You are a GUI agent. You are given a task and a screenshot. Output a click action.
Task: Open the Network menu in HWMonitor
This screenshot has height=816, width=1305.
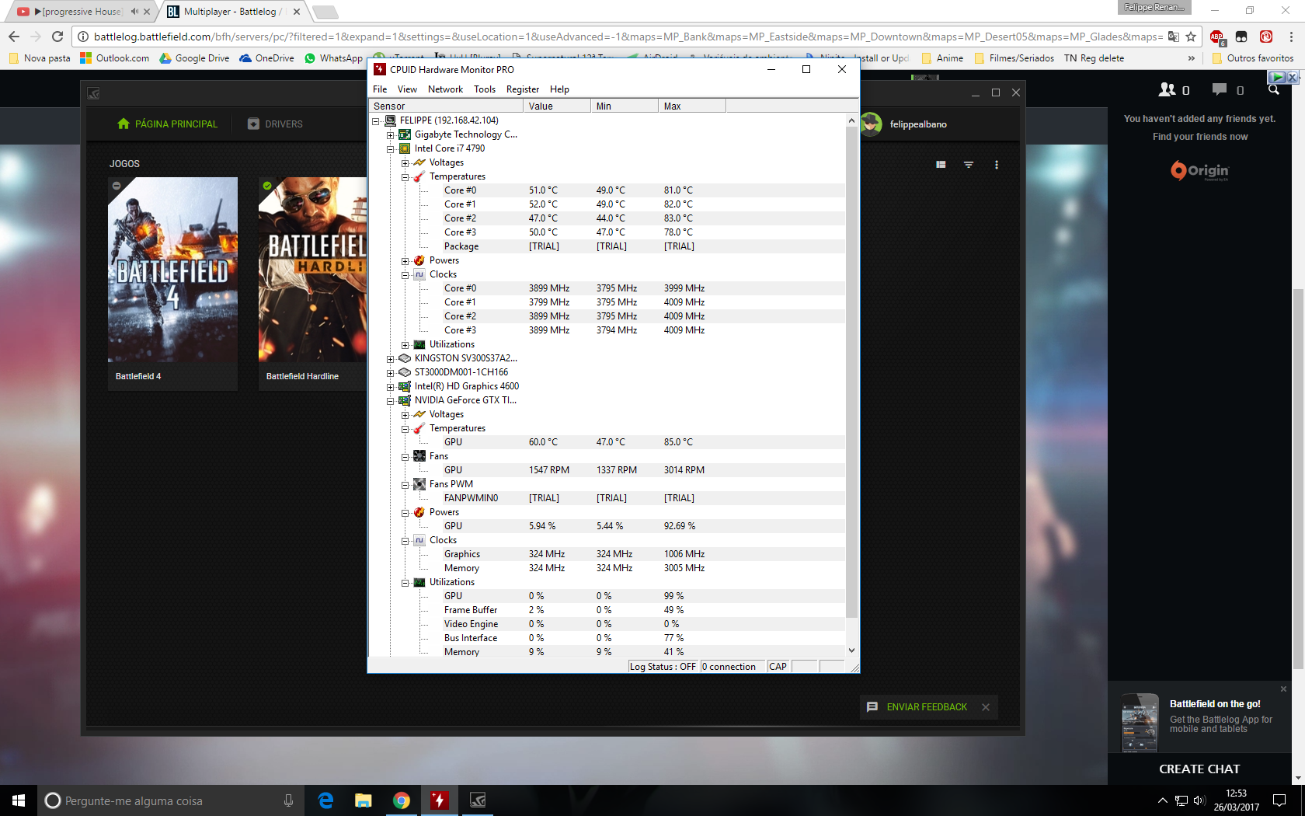click(445, 89)
